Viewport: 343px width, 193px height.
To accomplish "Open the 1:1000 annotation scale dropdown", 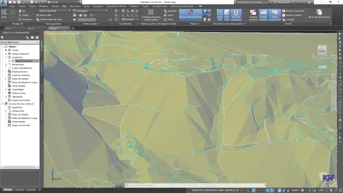I will point(295,190).
